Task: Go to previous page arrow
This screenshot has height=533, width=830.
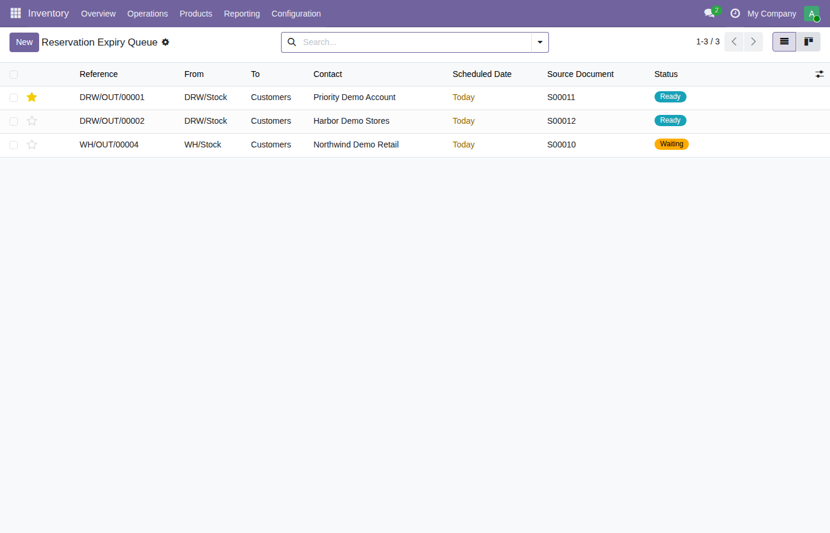Action: click(x=734, y=41)
